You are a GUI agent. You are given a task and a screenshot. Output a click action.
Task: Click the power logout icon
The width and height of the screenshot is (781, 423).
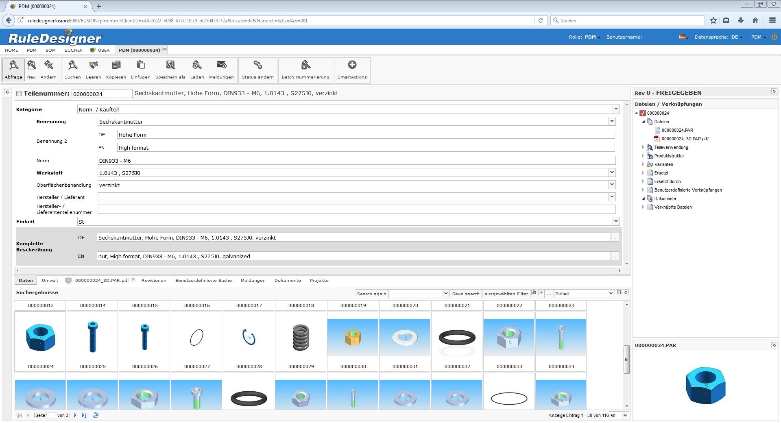pos(774,37)
